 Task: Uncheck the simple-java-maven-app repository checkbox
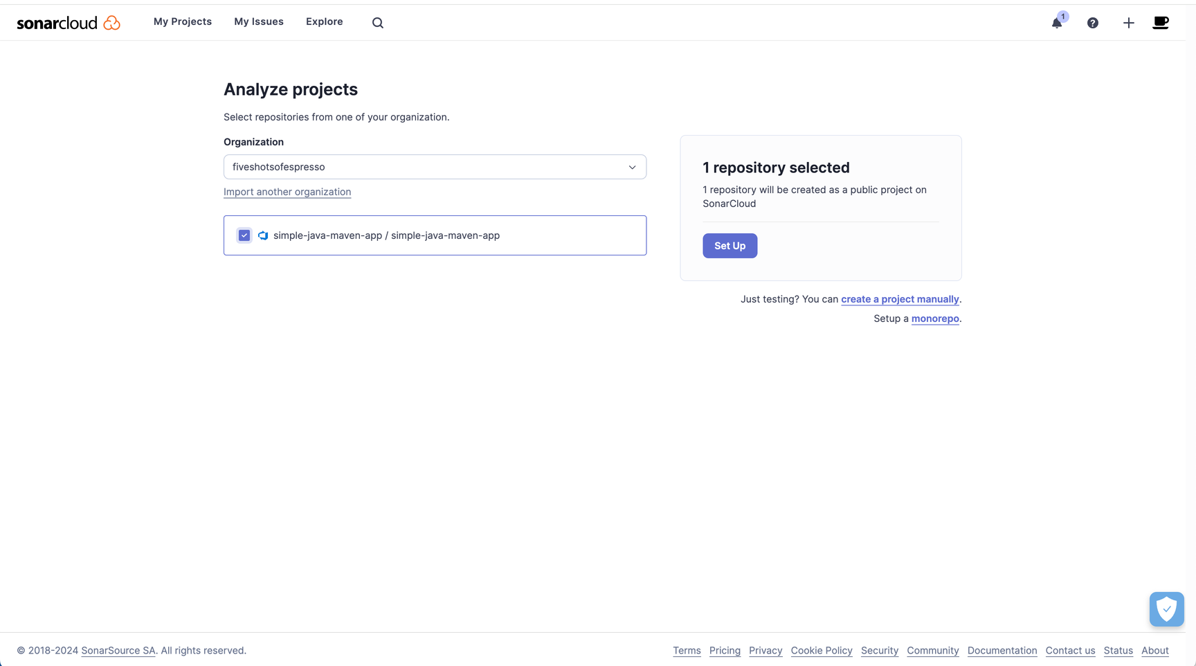[x=244, y=235]
